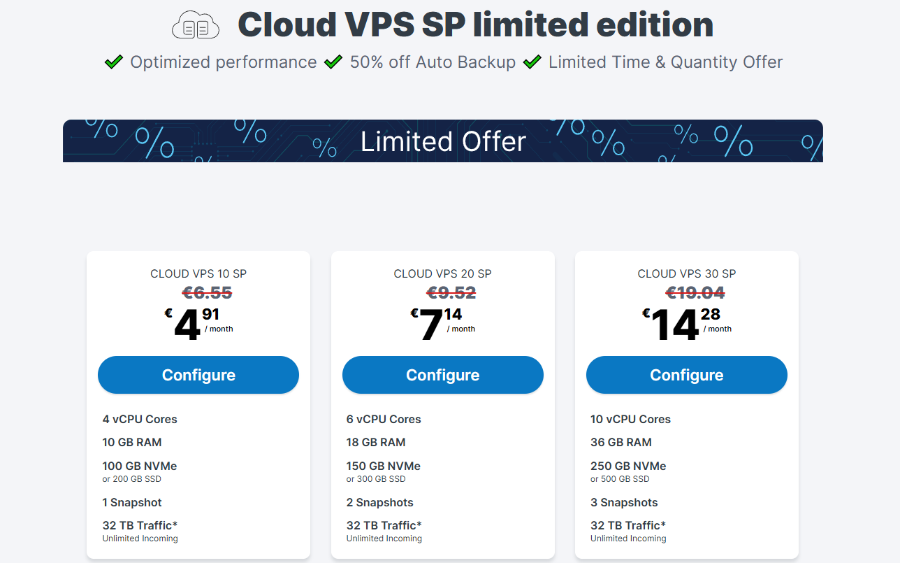Click the 3 Snapshots feature line
Image resolution: width=900 pixels, height=563 pixels.
pyautogui.click(x=624, y=502)
